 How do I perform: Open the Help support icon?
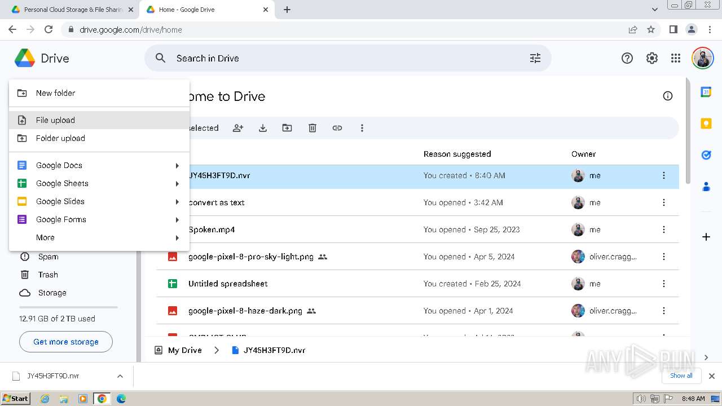627,58
